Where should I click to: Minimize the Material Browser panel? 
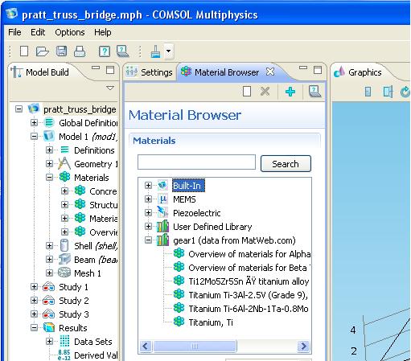click(x=303, y=68)
